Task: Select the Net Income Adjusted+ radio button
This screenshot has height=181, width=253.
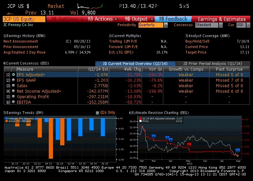Action: coord(13,91)
